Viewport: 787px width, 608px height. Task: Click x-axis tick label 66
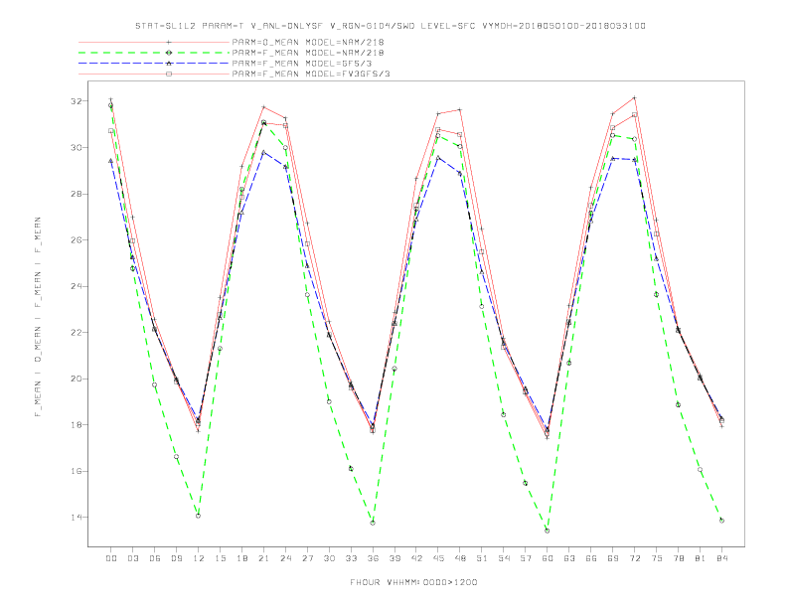pos(591,558)
